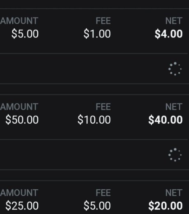Click the bold $20.00 net value
The width and height of the screenshot is (189, 214).
click(166, 206)
